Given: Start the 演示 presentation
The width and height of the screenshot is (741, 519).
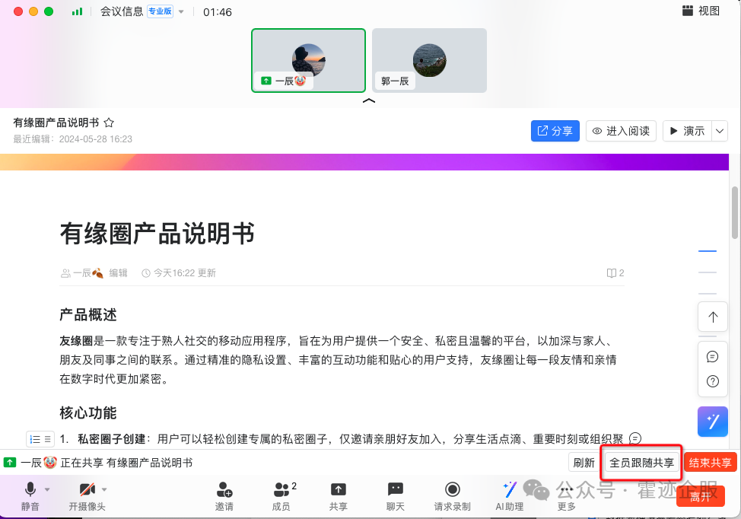Looking at the screenshot, I should [x=687, y=131].
